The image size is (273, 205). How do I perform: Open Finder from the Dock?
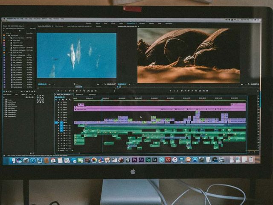pyautogui.click(x=12, y=161)
